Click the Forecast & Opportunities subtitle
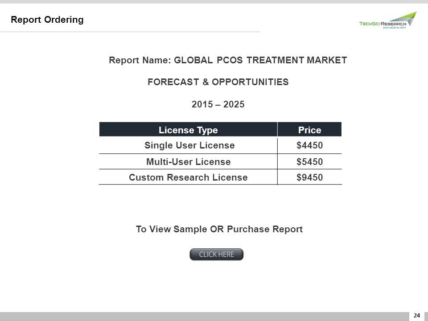 (218, 82)
